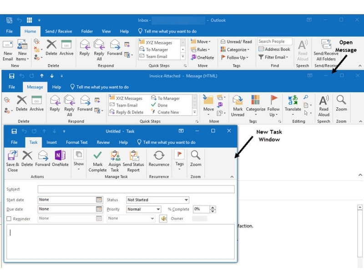Viewport: 364px width, 273px height.
Task: Click Save & Close in Task window
Action: 13,161
